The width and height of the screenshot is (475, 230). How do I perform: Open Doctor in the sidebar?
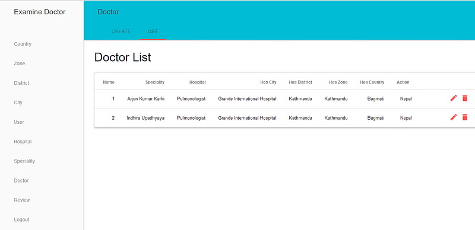point(21,181)
